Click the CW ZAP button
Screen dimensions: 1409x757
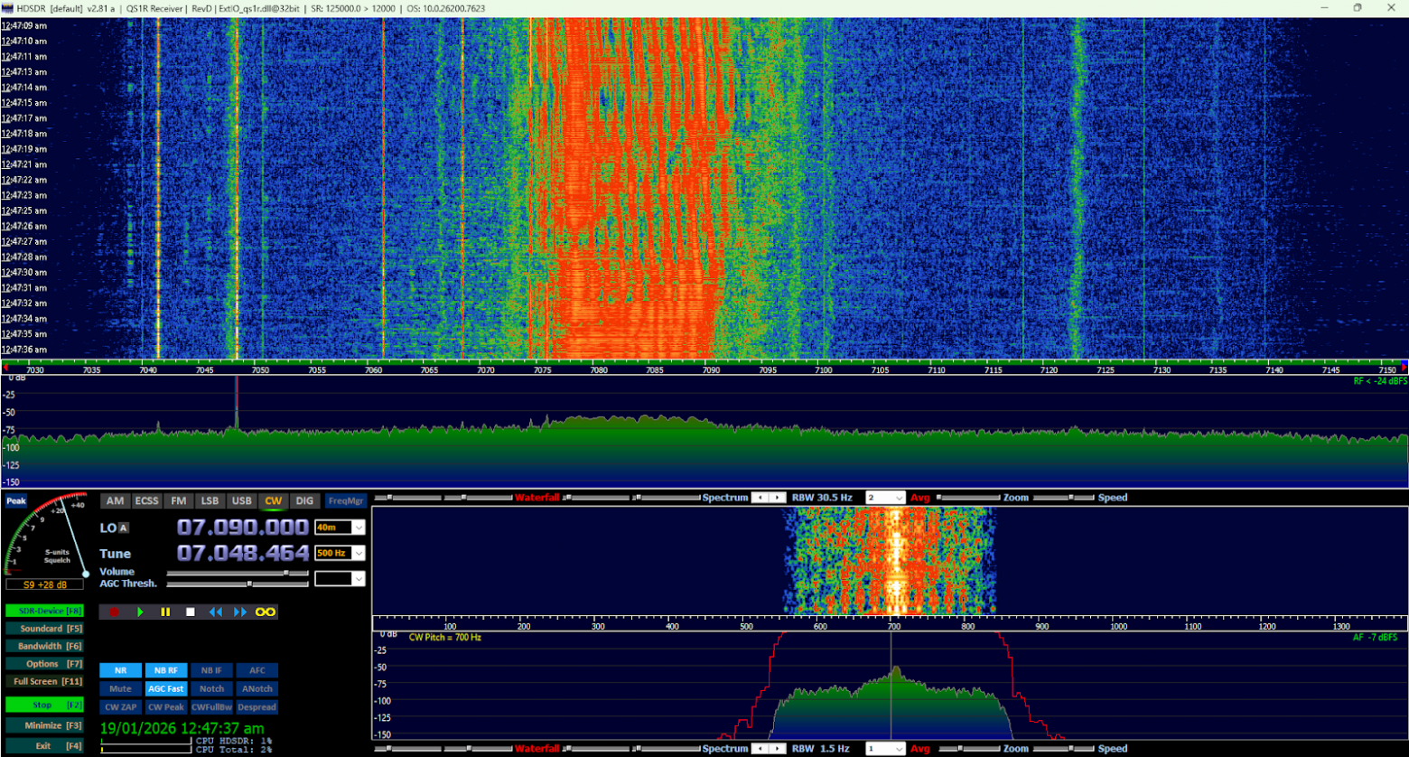(121, 707)
